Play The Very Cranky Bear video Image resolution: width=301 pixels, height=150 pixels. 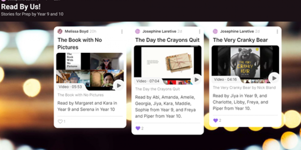tap(274, 78)
